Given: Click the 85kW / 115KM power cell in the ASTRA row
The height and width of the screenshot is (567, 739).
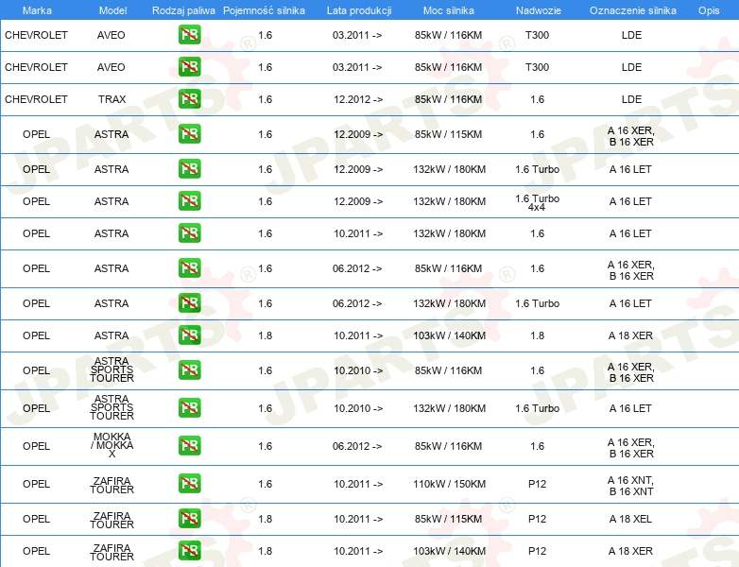Looking at the screenshot, I should [449, 134].
